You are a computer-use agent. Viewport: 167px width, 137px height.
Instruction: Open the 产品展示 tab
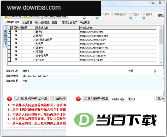click(x=85, y=22)
